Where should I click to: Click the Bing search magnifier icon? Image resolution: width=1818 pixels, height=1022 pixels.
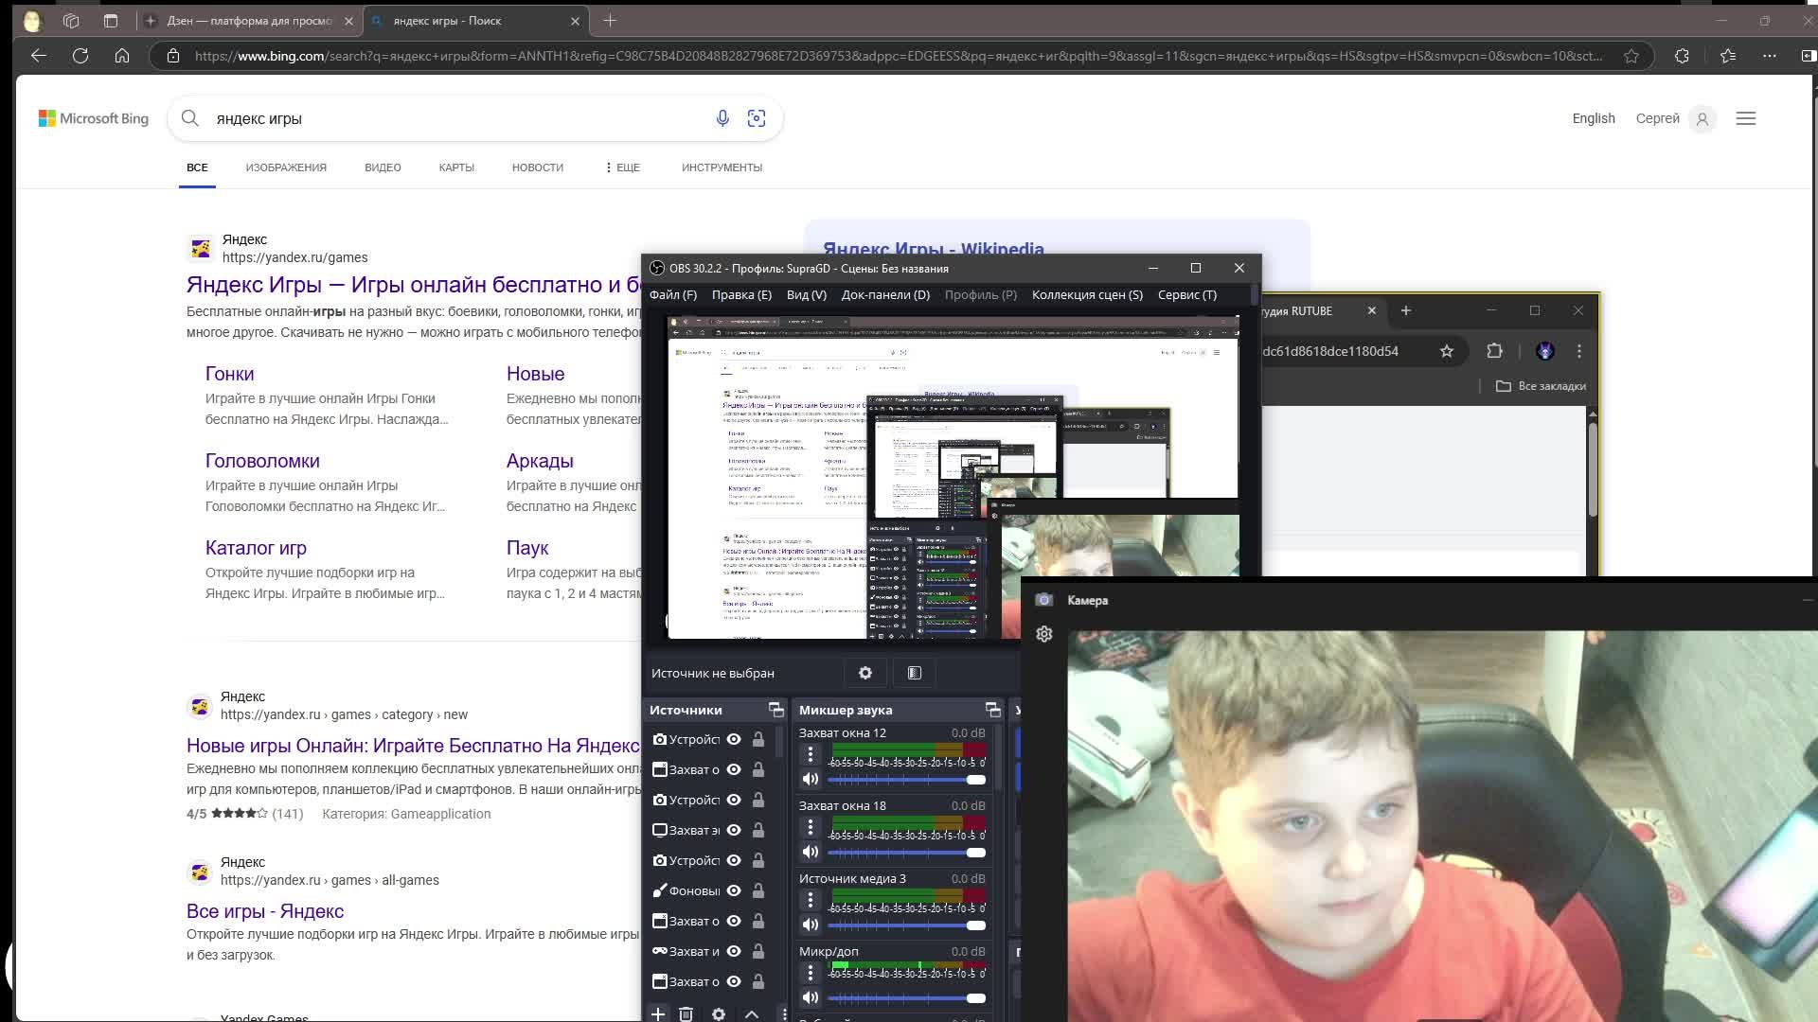pos(190,118)
